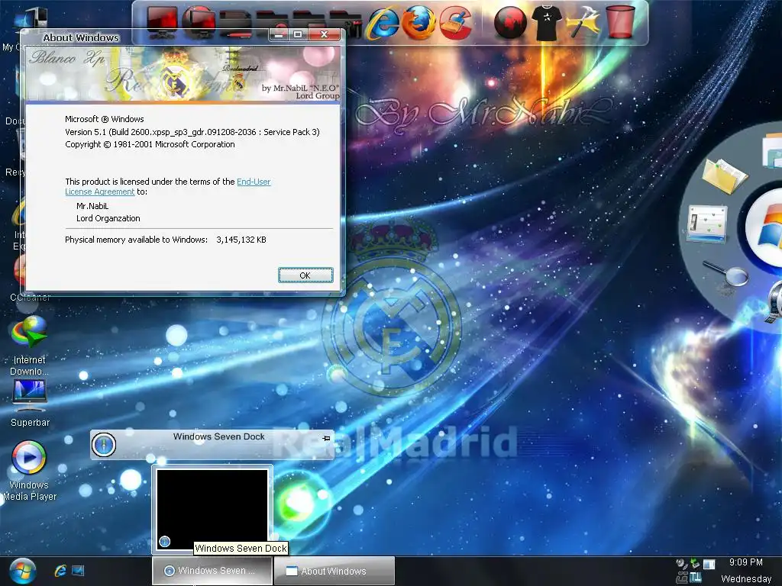Screen dimensions: 782x586
Task: Switch to About Windows taskbar button
Action: [x=334, y=571]
